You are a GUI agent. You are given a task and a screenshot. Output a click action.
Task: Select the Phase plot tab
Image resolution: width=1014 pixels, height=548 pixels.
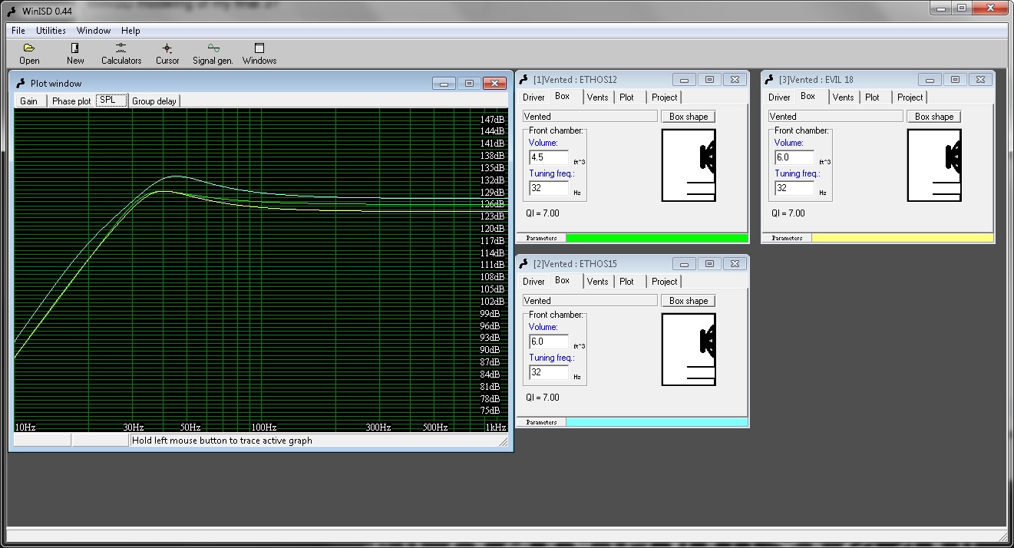coord(71,101)
